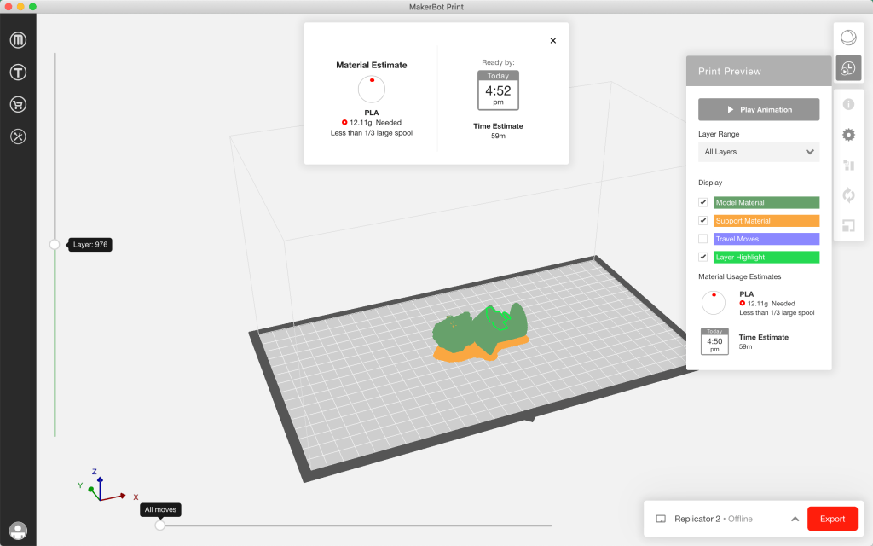Click the Print Preview clock icon

pos(847,69)
